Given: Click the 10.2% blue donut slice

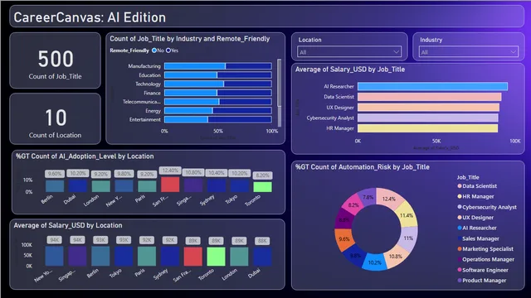Looking at the screenshot, I should 374,262.
